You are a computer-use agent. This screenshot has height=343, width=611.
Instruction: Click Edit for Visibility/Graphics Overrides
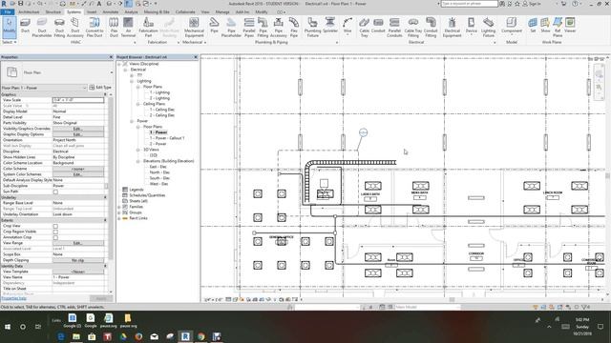coord(78,129)
